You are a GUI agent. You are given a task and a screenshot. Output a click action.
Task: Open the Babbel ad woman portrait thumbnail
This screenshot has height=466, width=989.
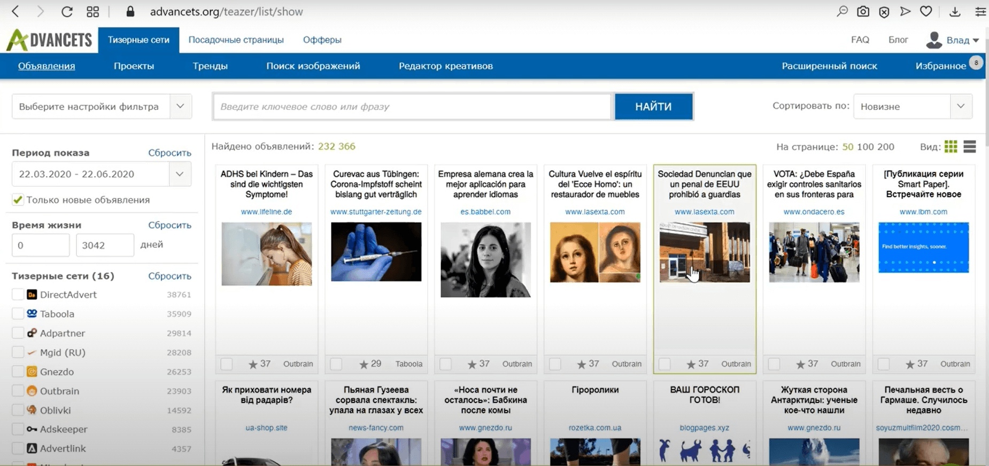coord(485,259)
